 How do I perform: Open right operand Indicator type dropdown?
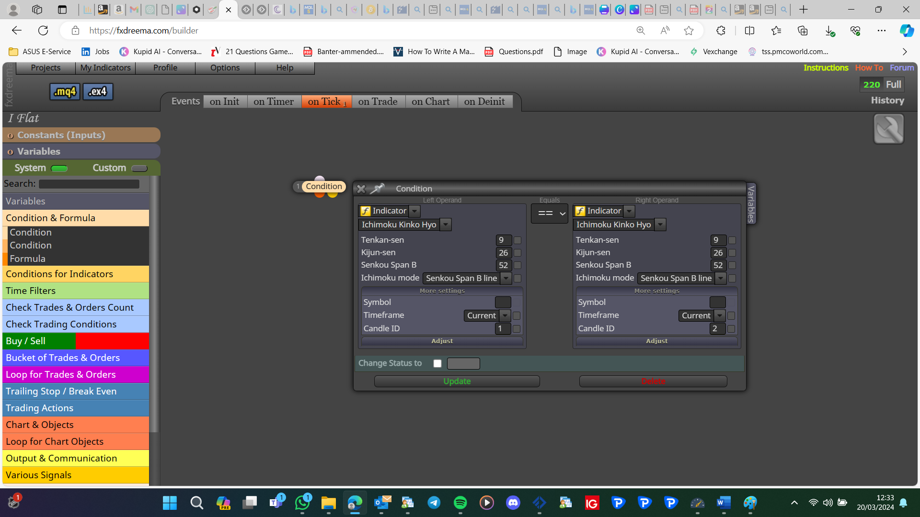630,211
